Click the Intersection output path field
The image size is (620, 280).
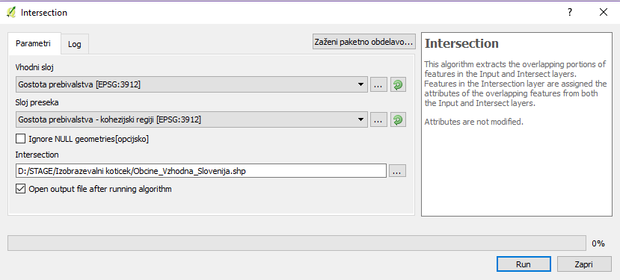[x=201, y=171]
